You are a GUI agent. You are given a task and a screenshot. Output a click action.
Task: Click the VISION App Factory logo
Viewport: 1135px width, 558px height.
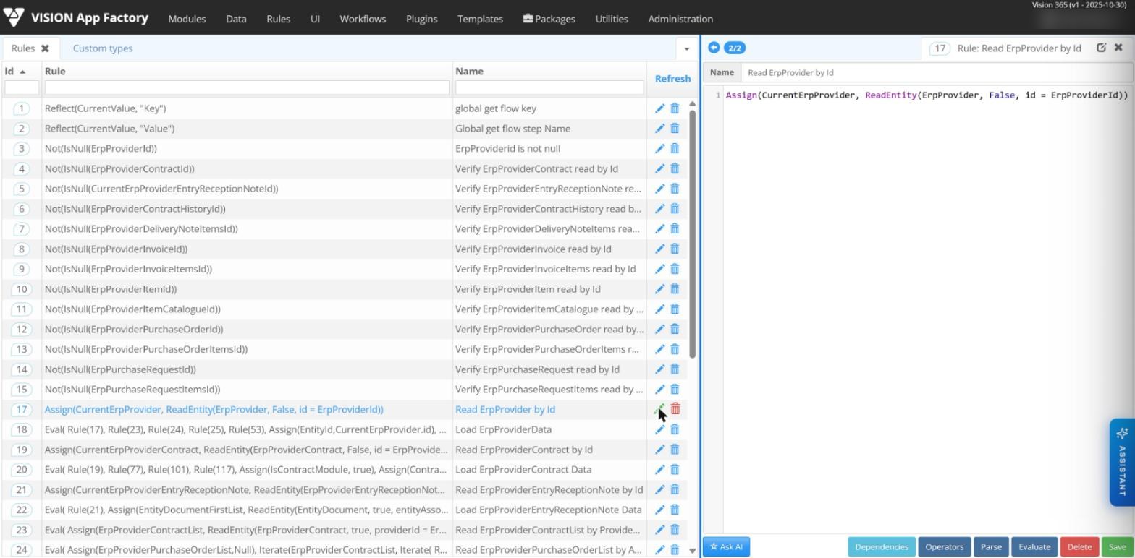(76, 18)
